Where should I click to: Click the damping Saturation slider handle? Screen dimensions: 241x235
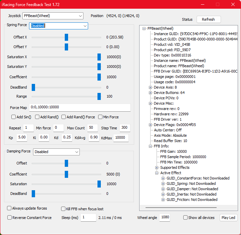coord(99,184)
